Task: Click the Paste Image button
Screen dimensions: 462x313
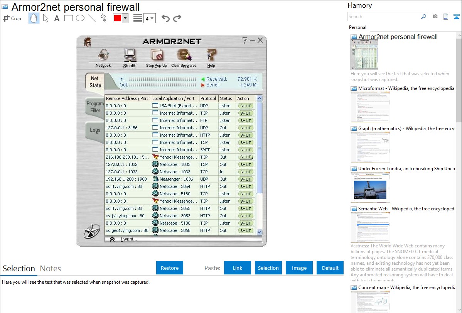Action: [299, 268]
